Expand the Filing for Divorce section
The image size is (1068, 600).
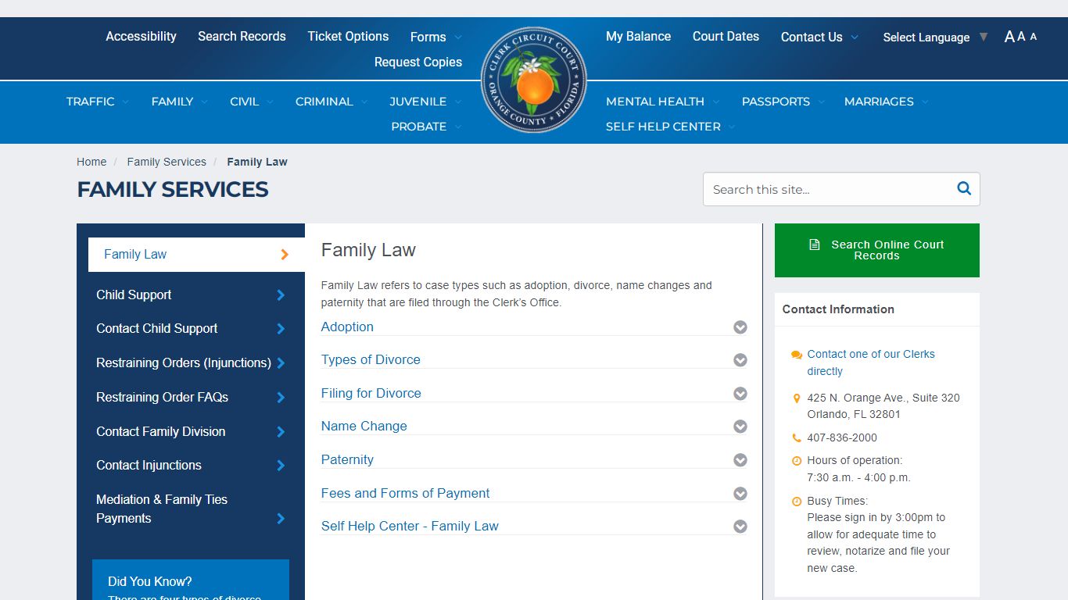coord(534,394)
